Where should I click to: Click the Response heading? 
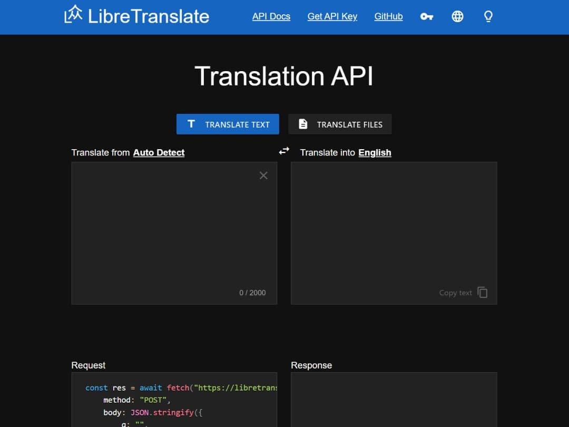tap(311, 365)
